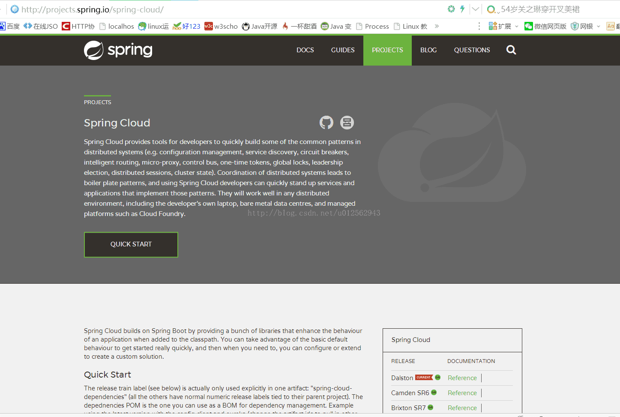Click the Baidu bookmark
The image size is (620, 417).
point(10,26)
